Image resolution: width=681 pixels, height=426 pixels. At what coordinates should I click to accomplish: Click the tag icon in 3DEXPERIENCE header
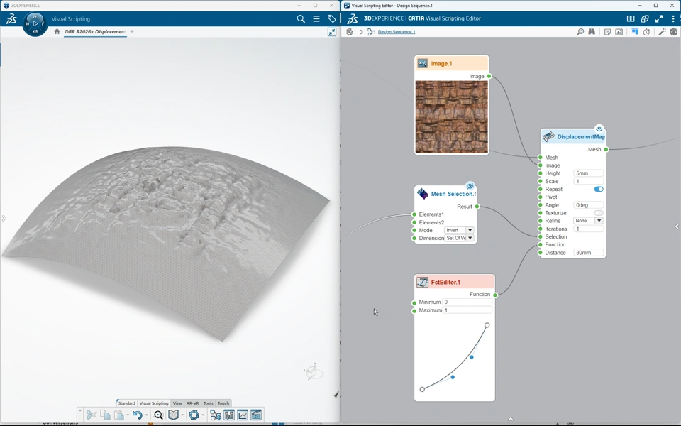point(332,18)
